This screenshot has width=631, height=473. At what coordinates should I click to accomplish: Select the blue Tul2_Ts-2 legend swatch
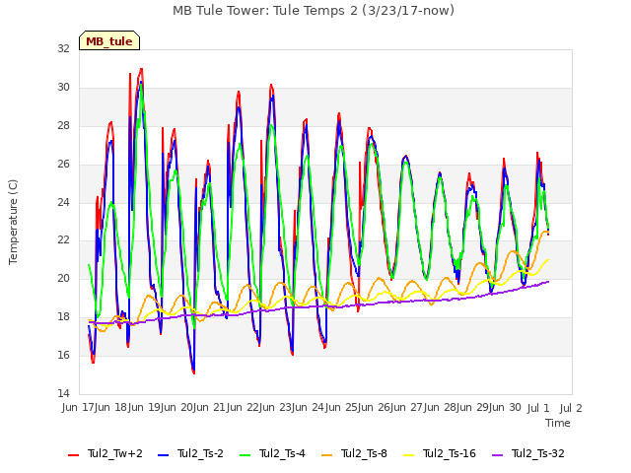tap(163, 454)
